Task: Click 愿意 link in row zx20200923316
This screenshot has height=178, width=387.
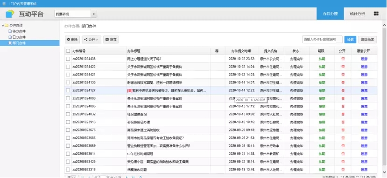Action: 364,170
